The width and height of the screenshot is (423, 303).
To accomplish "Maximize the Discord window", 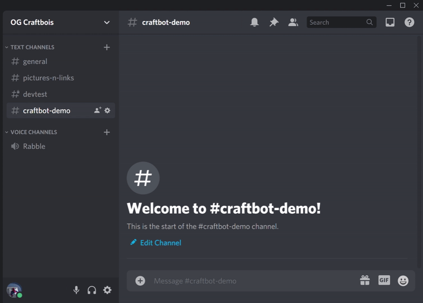I will 402,5.
